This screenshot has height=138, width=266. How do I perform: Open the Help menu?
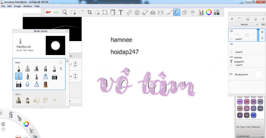(x=37, y=6)
